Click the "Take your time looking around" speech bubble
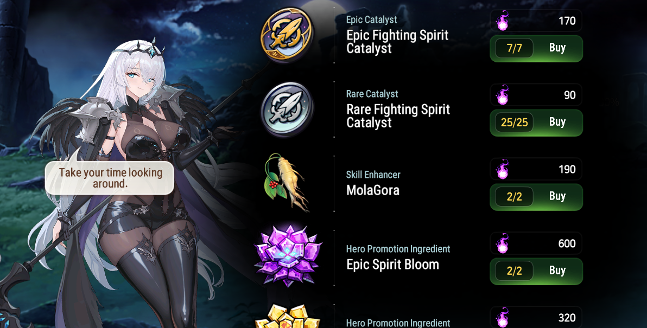 pos(109,178)
